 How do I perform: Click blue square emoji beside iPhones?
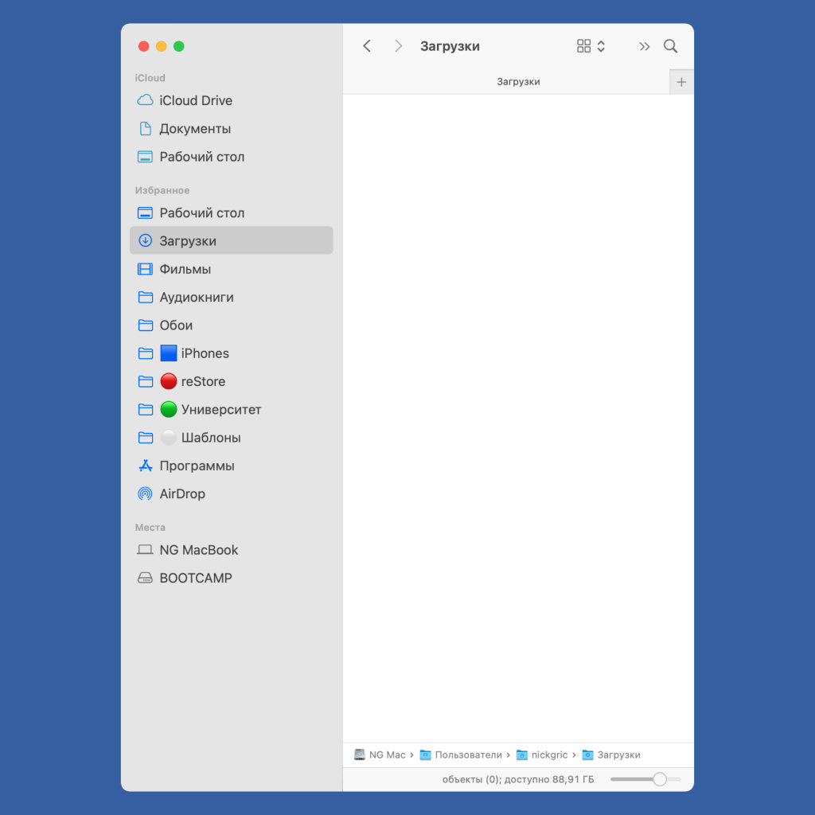(x=169, y=353)
